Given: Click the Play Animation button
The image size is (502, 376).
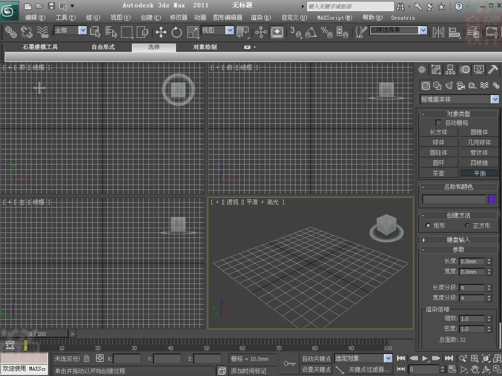Looking at the screenshot, I should [425, 358].
